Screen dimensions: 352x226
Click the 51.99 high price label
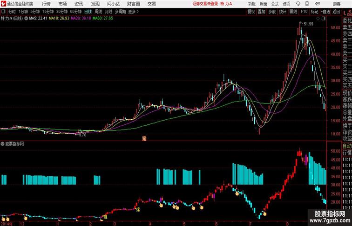click(x=308, y=24)
